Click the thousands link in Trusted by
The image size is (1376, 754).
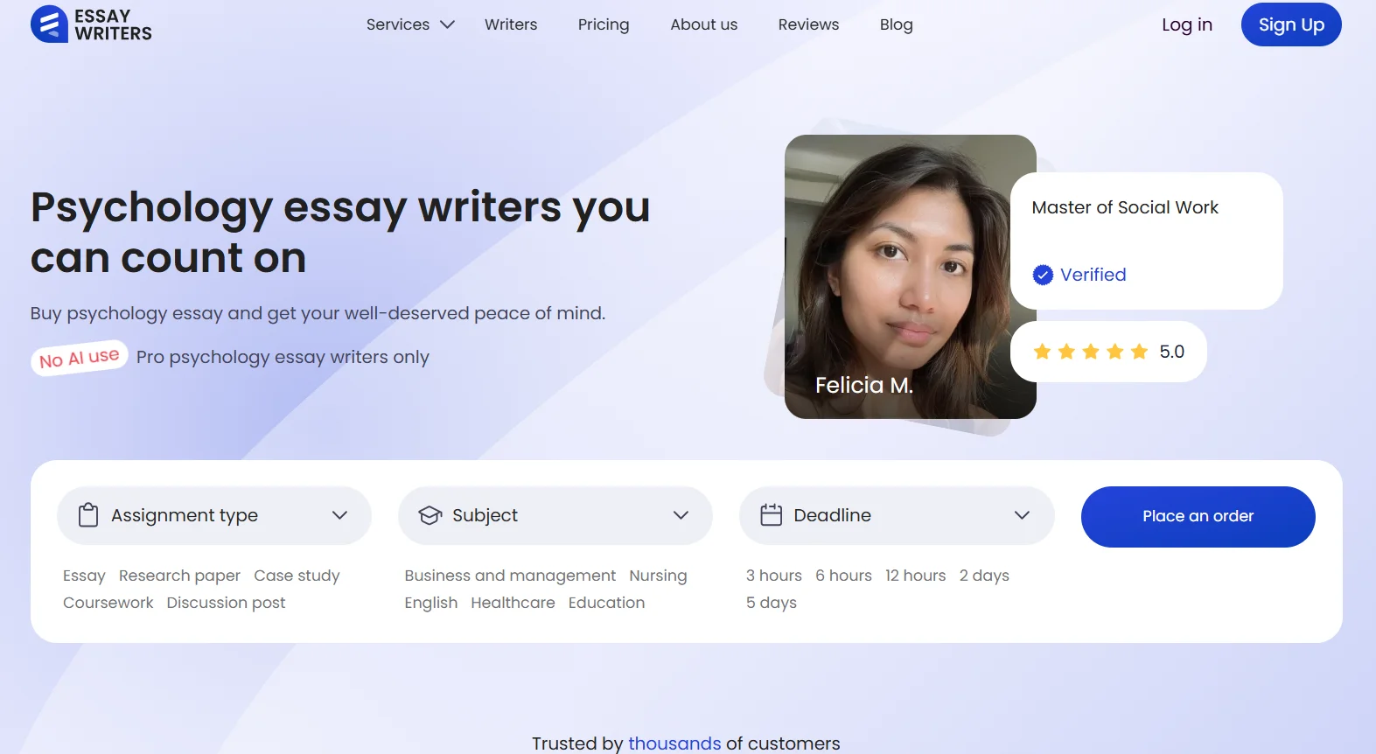click(x=674, y=744)
